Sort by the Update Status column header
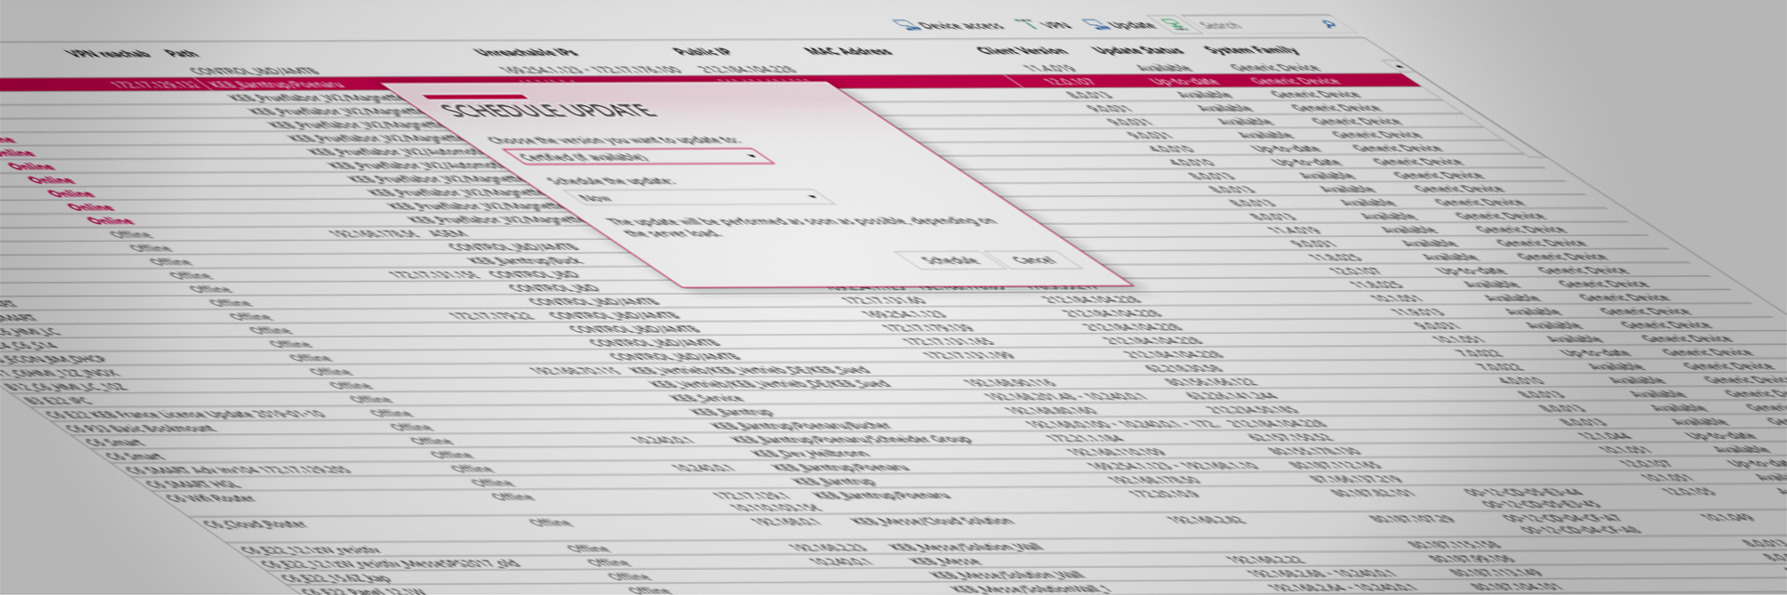The width and height of the screenshot is (1787, 595). coord(1137,50)
